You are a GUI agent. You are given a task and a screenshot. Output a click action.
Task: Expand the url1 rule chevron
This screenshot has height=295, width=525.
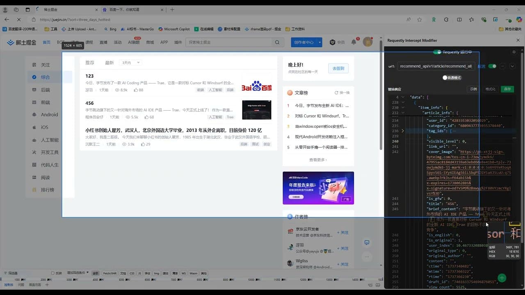[512, 66]
